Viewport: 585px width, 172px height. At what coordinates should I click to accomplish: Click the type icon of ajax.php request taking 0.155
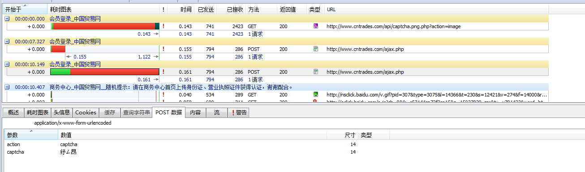tap(316, 49)
